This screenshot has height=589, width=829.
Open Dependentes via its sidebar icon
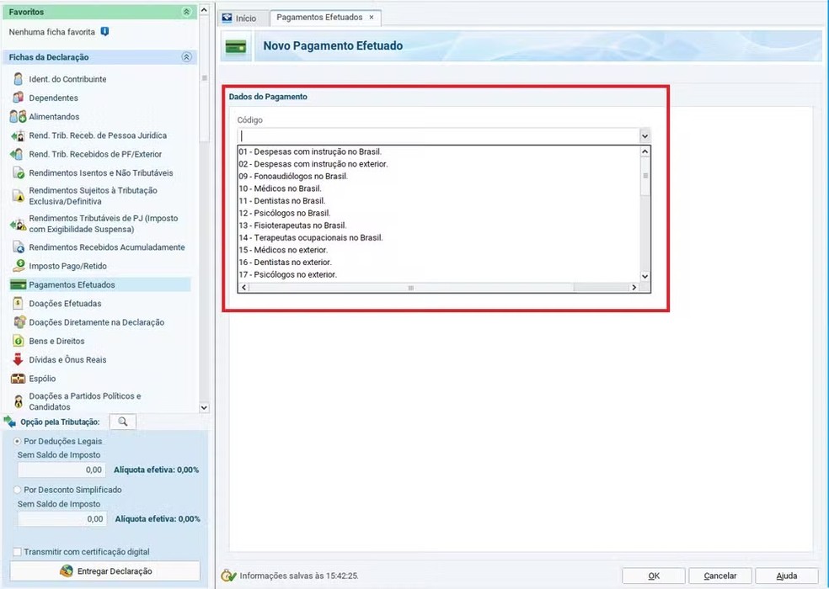point(18,98)
